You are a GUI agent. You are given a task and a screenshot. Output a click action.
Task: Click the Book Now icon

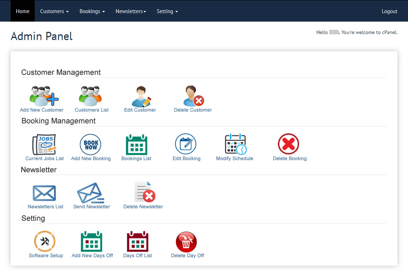[90, 145]
